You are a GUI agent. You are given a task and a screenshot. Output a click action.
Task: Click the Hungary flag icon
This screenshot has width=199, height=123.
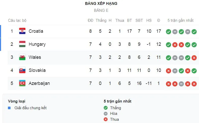coord(22,44)
